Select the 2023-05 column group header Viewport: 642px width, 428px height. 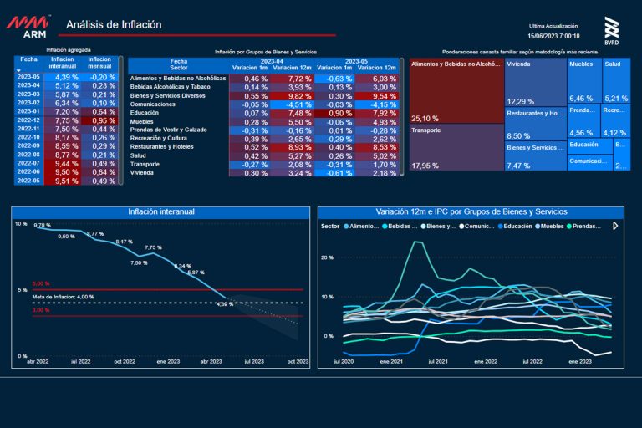click(357, 60)
